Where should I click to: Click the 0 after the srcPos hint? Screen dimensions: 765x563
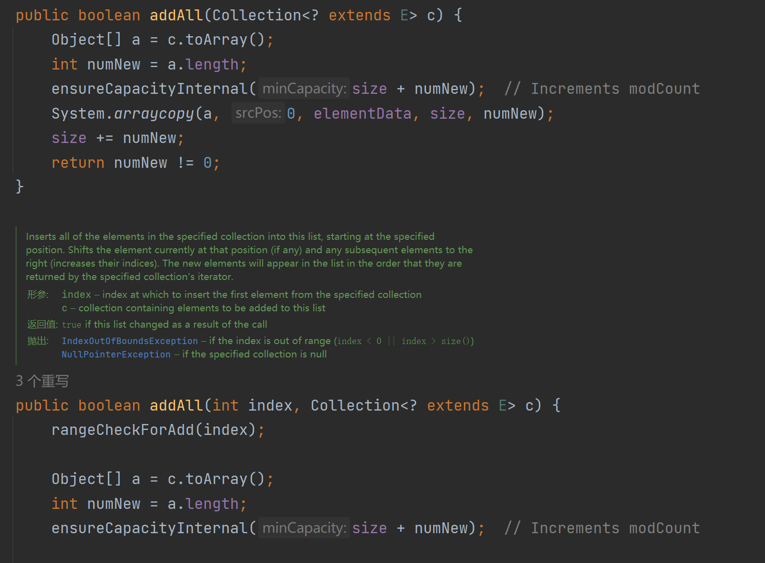(291, 114)
